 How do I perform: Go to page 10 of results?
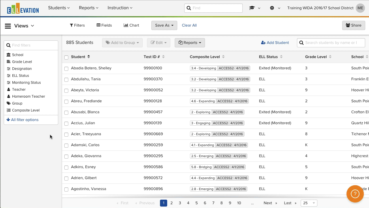239,203
